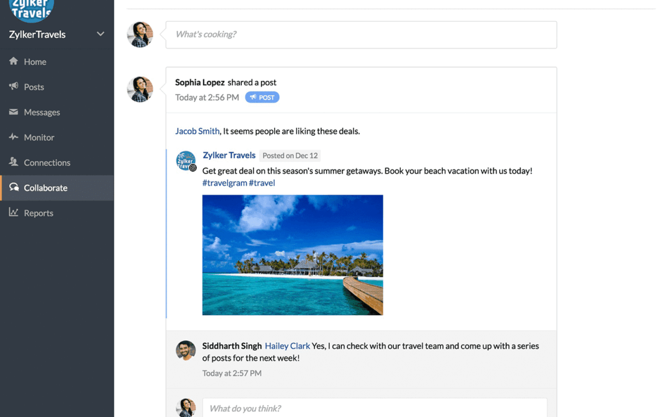This screenshot has height=417, width=668.
Task: Open Siddharth Singh's name in comment
Action: point(232,346)
